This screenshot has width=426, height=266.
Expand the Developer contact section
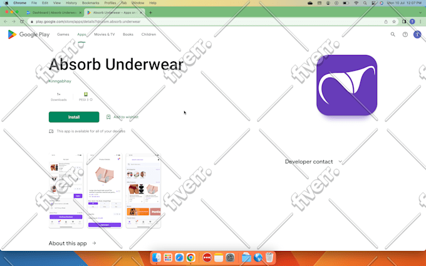coord(313,161)
